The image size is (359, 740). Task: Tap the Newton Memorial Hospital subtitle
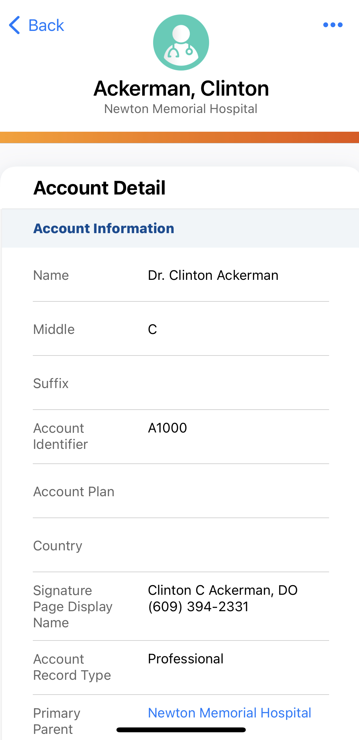pyautogui.click(x=181, y=109)
